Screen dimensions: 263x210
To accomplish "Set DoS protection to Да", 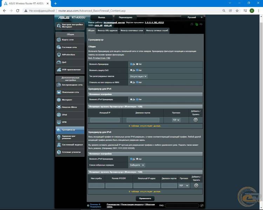I will coord(131,70).
